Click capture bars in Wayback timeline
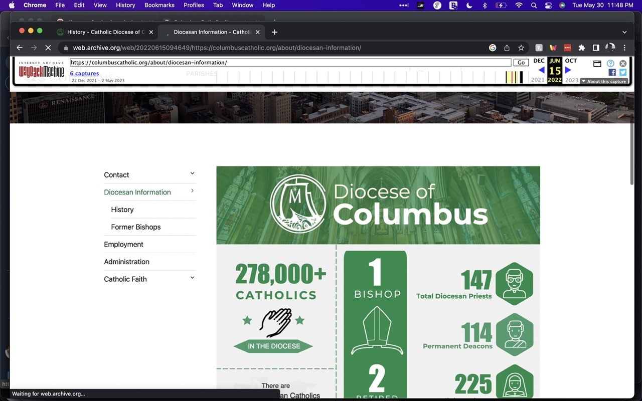This screenshot has height=401, width=642. click(514, 77)
